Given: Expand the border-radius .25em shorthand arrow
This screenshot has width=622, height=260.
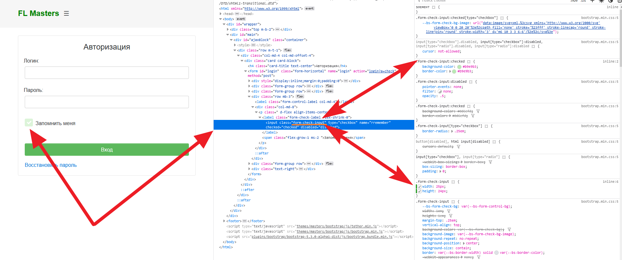Looking at the screenshot, I should pyautogui.click(x=452, y=131).
